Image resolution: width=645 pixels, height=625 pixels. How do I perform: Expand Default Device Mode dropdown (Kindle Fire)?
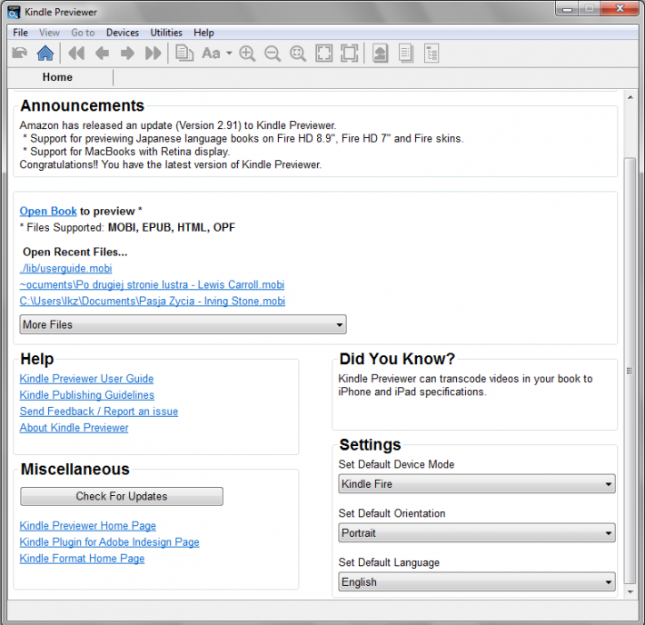[477, 484]
